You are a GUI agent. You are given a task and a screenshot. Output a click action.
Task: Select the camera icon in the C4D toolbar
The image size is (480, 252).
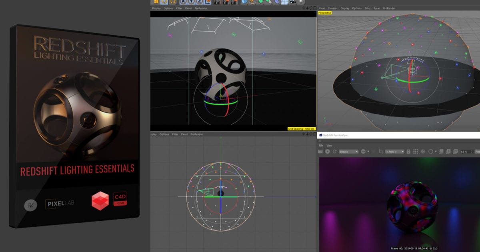click(293, 3)
